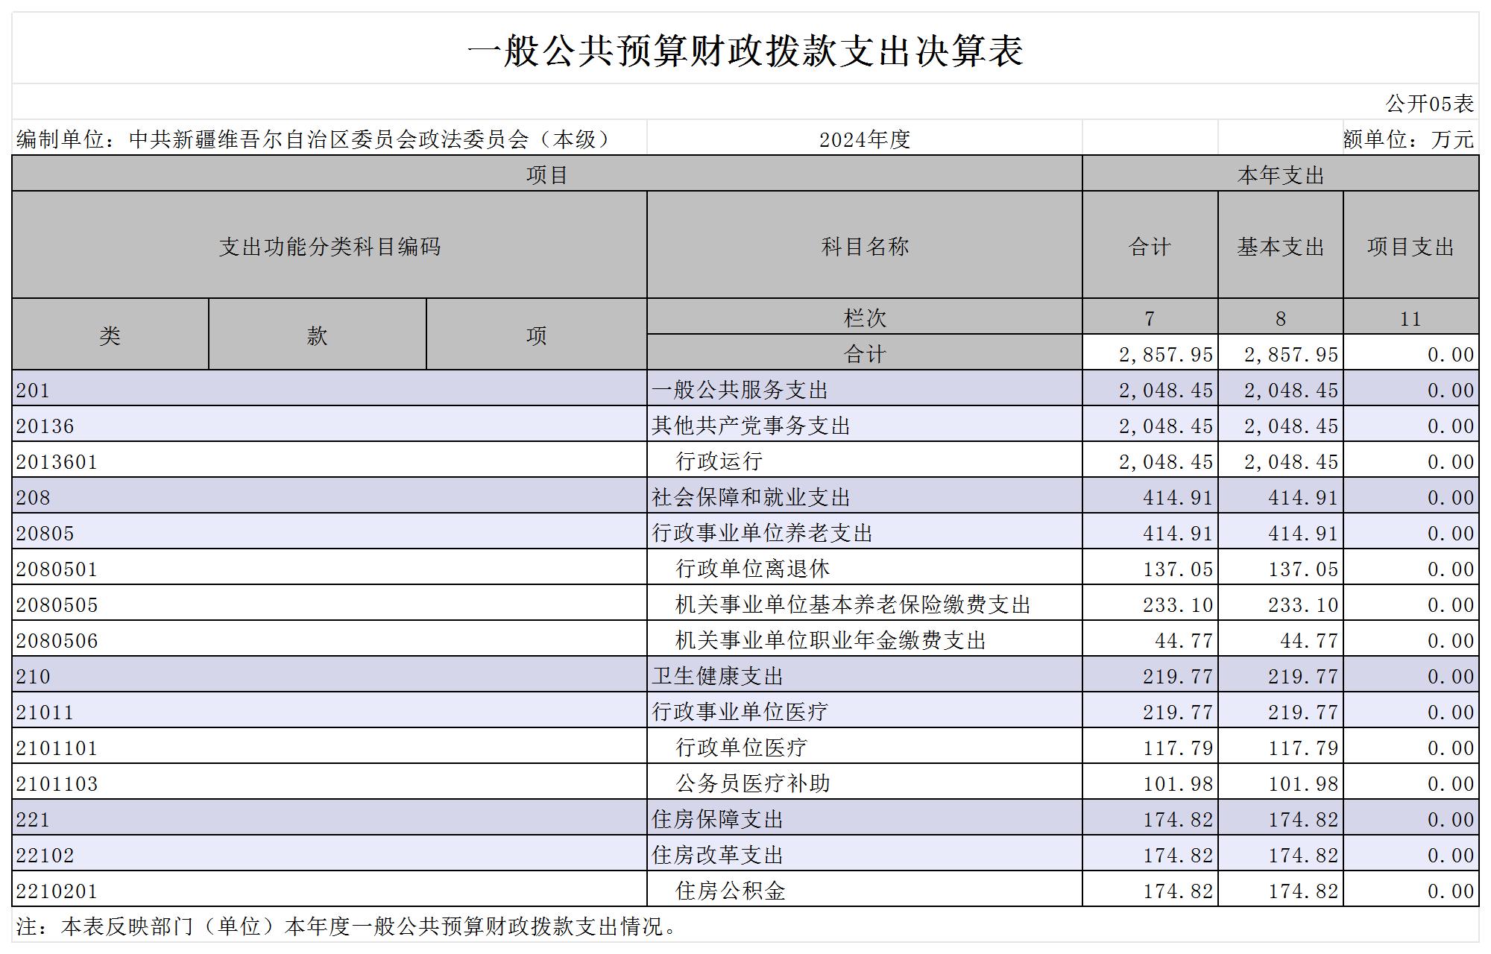Click the 类 sub-header cell
Viewport: 1491px width, 954px height.
click(x=110, y=335)
